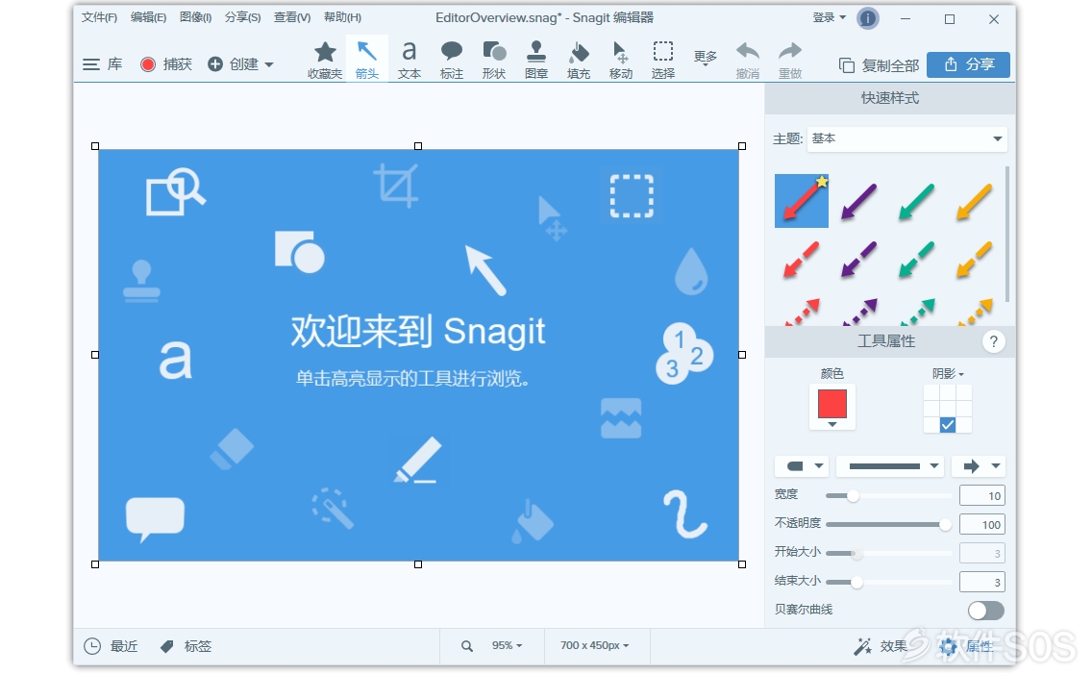Image resolution: width=1092 pixels, height=675 pixels.
Task: Click the 宽度 value field showing 10
Action: [982, 496]
